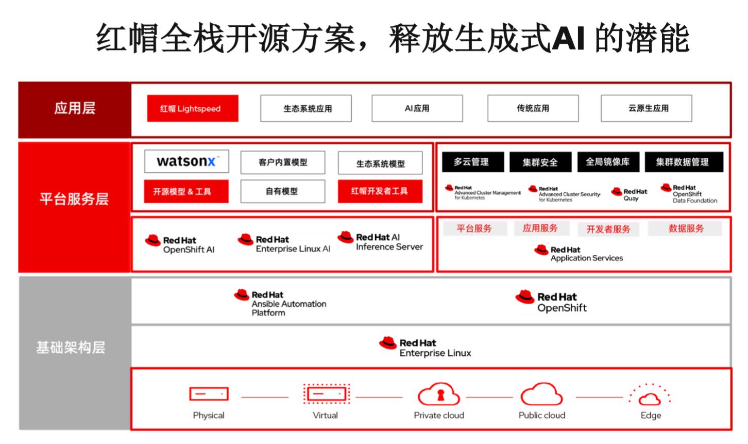This screenshot has width=748, height=444.
Task: Click the Red Hat Quay logo
Action: pyautogui.click(x=629, y=194)
